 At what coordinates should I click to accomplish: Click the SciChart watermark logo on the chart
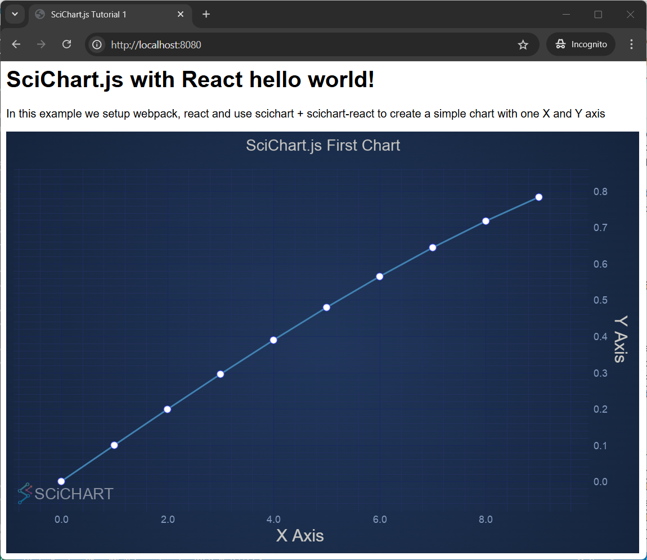click(x=65, y=493)
